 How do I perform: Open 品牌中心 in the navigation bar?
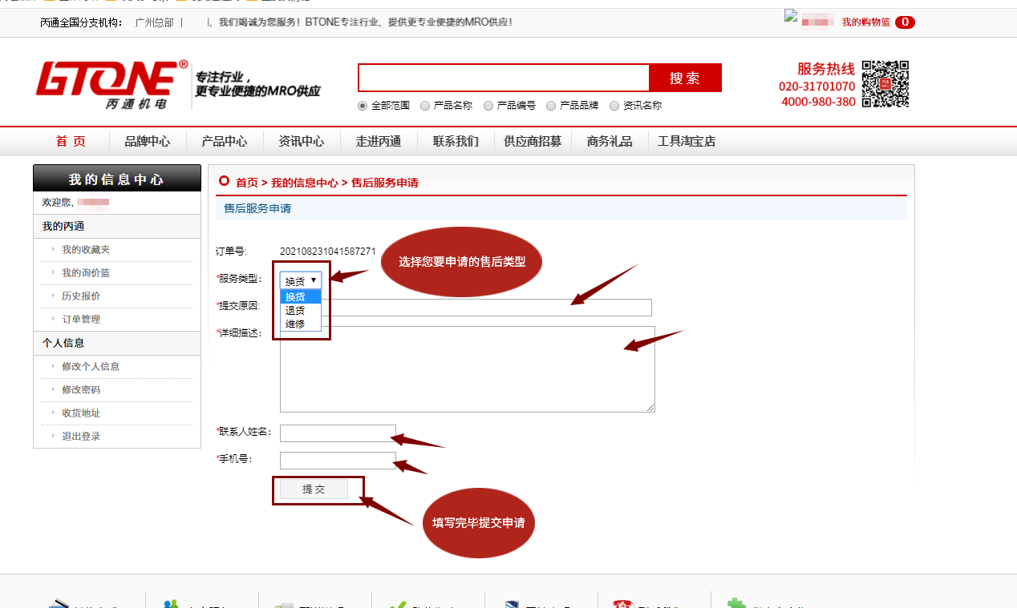pos(148,142)
